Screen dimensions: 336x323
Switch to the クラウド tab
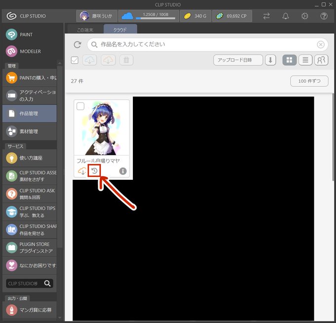[x=120, y=29]
